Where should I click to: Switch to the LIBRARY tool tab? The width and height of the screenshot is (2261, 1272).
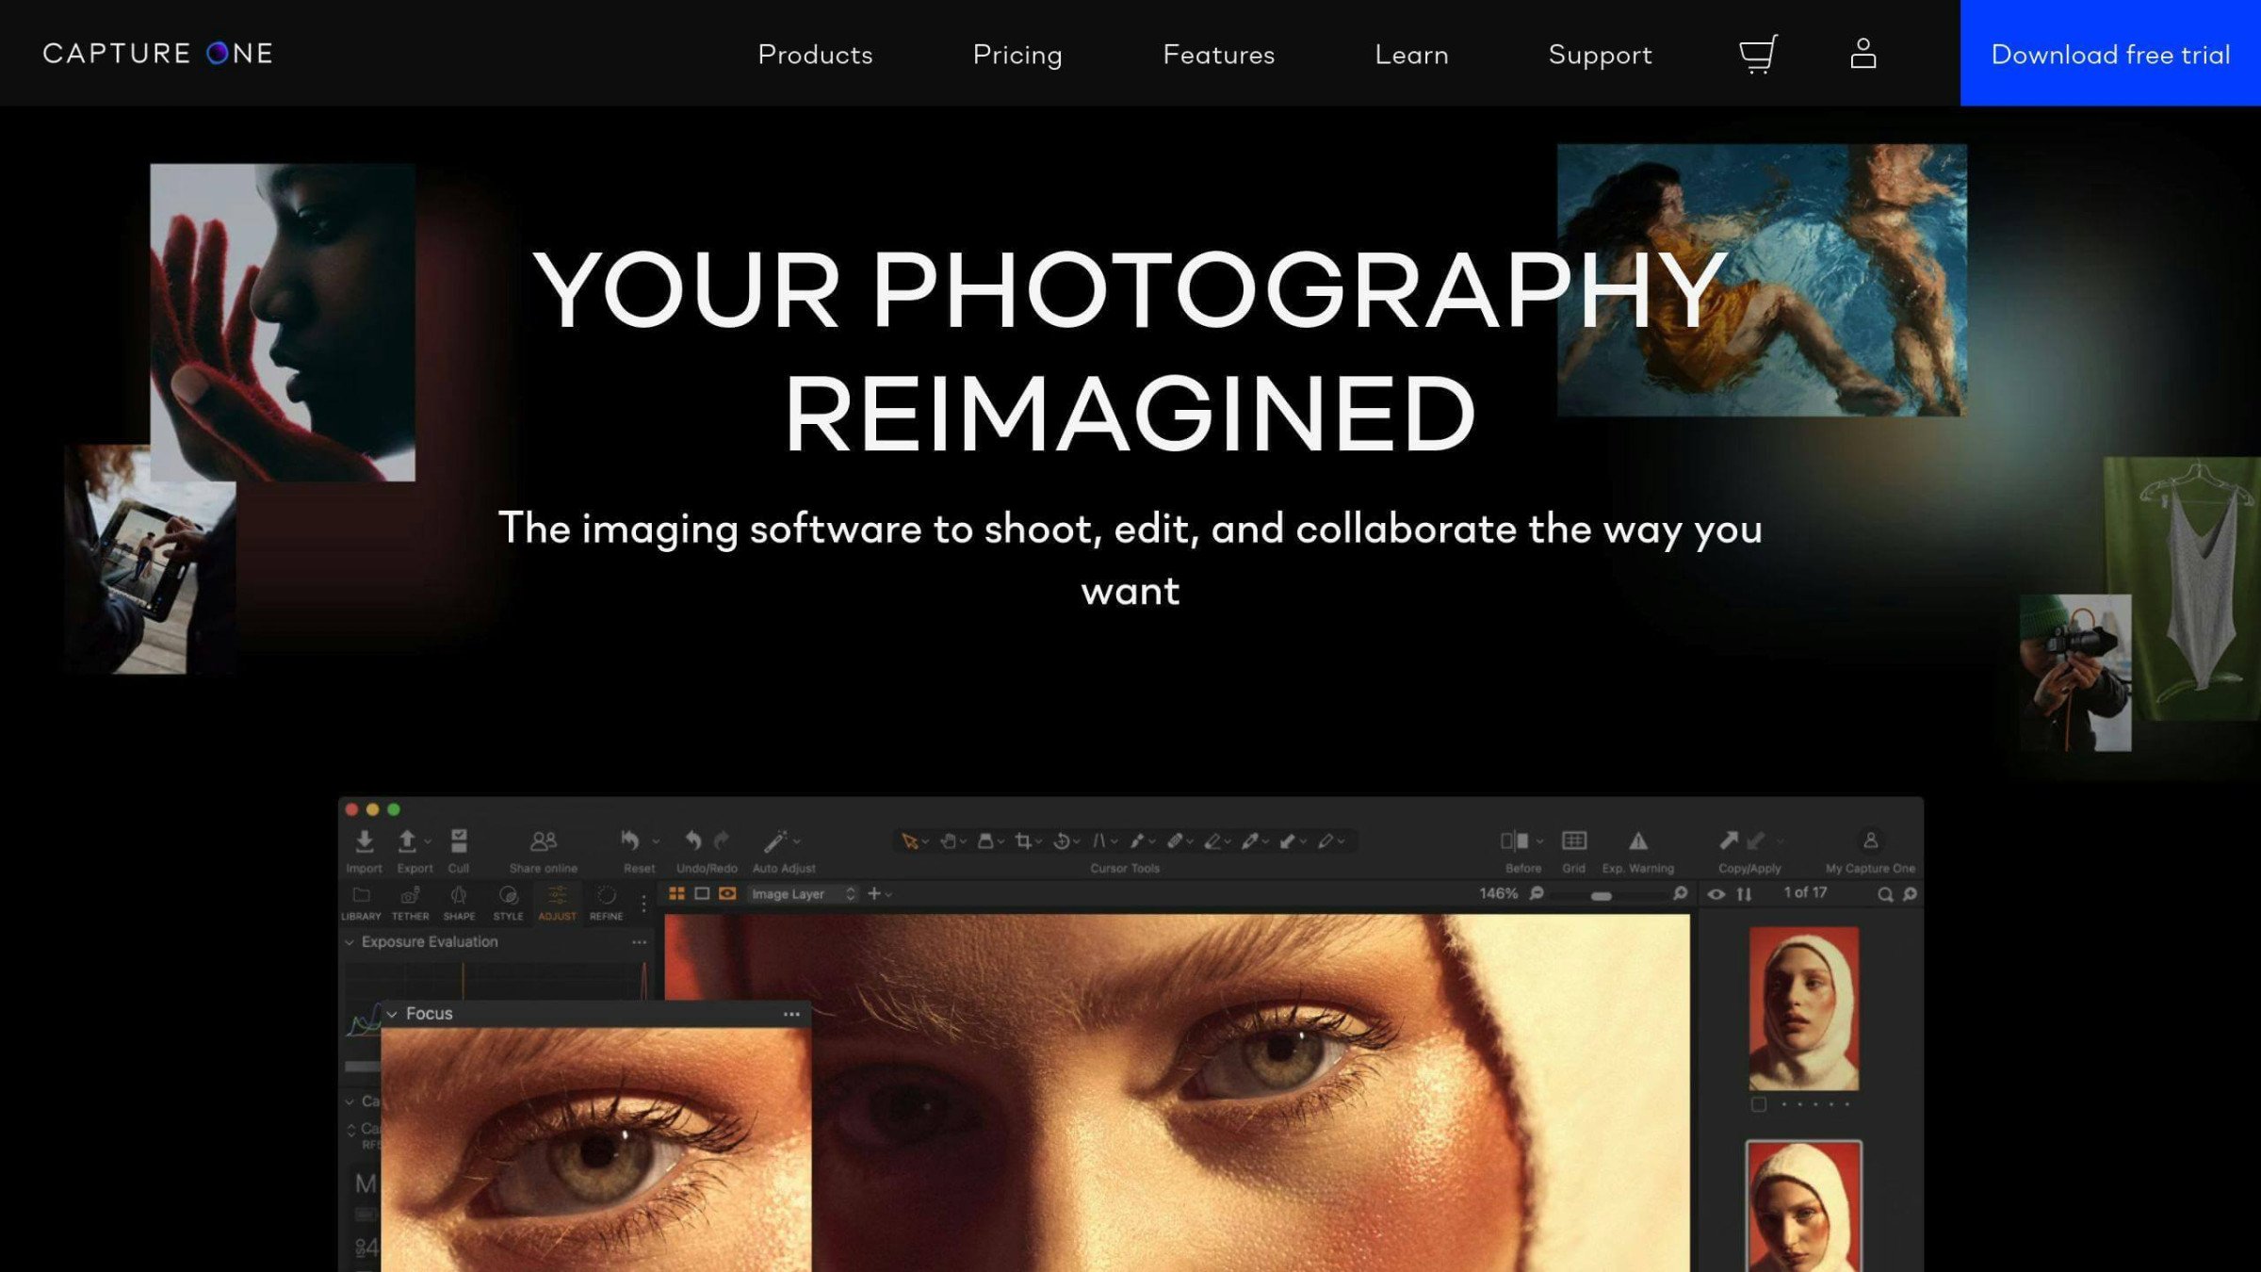tap(361, 903)
